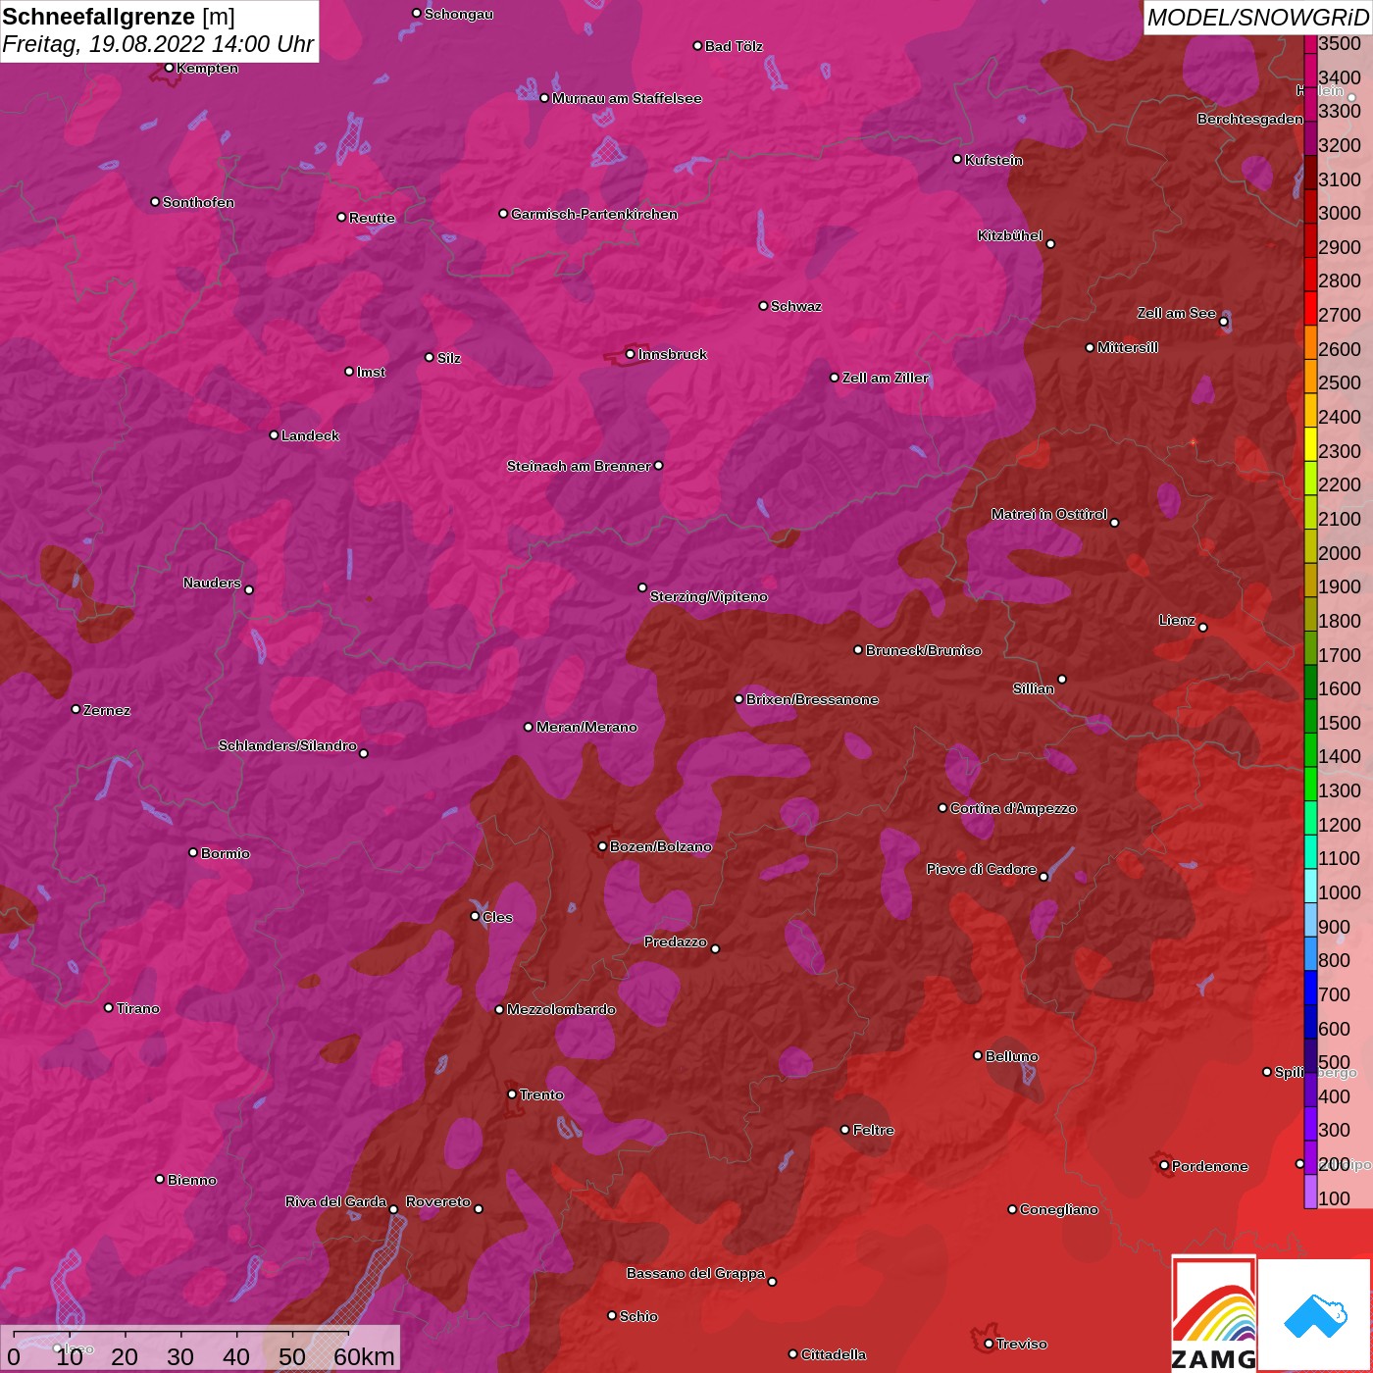Click the 60km scale bar label
The height and width of the screenshot is (1373, 1373).
coord(364,1356)
